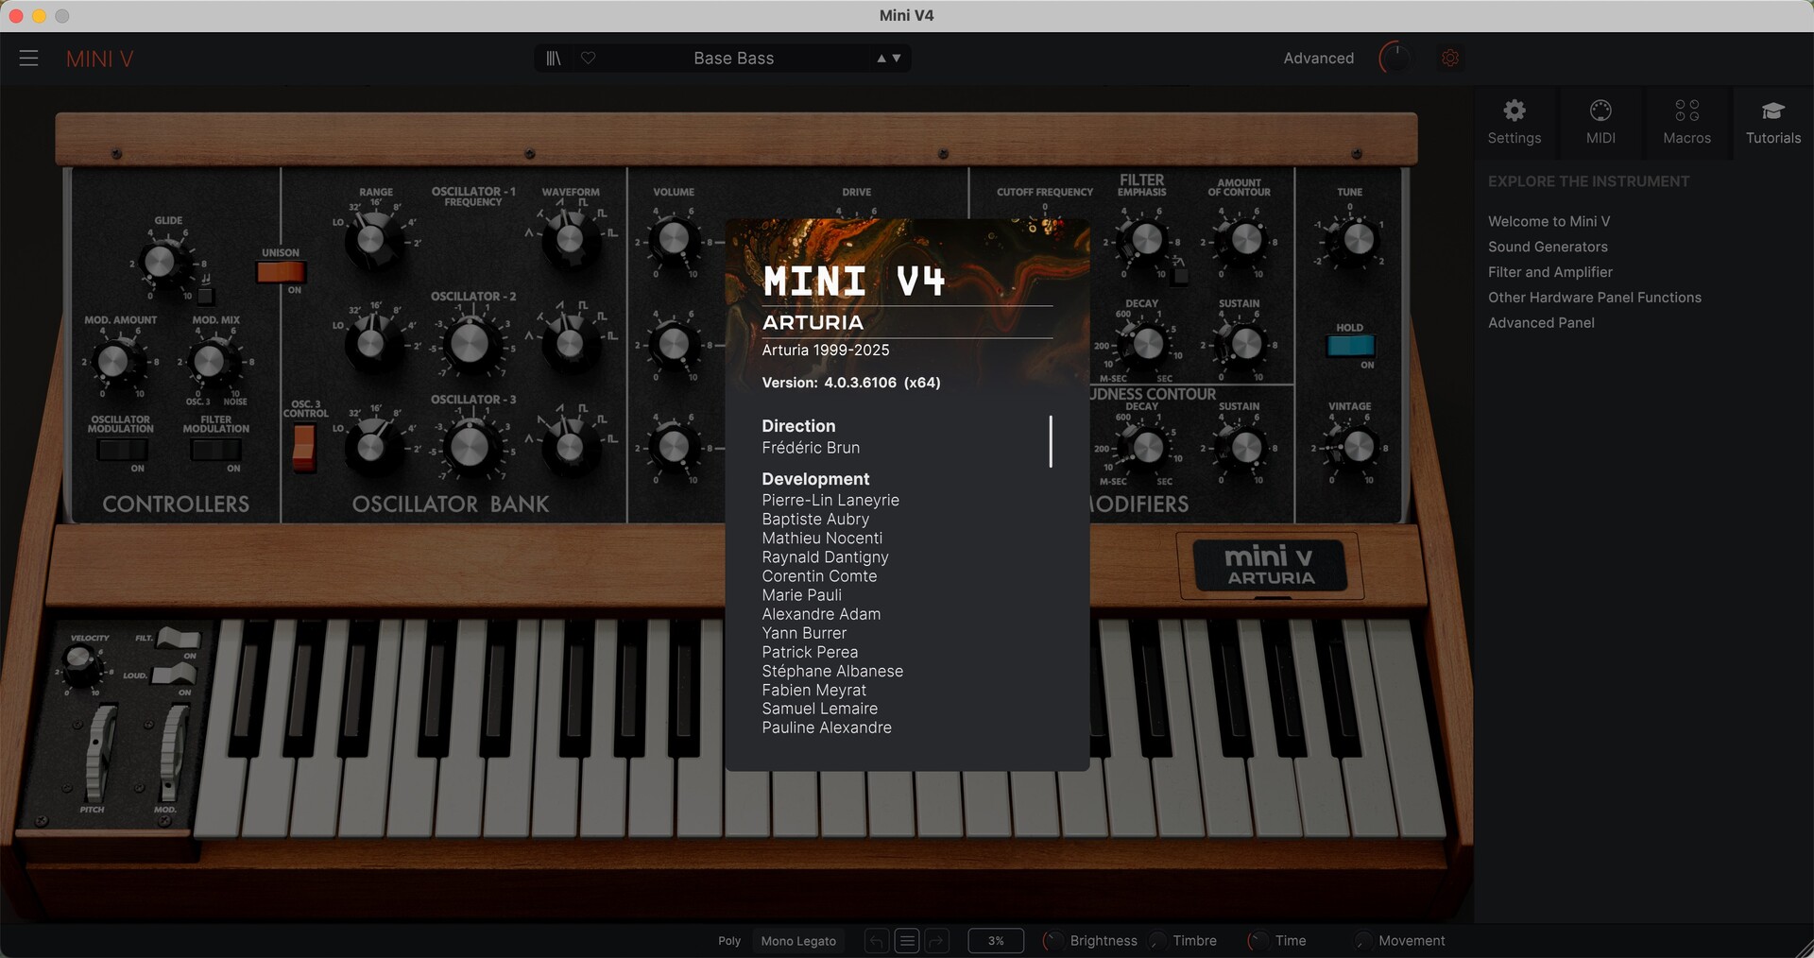The width and height of the screenshot is (1814, 958).
Task: Open the preset library browser icon
Action: pos(554,59)
